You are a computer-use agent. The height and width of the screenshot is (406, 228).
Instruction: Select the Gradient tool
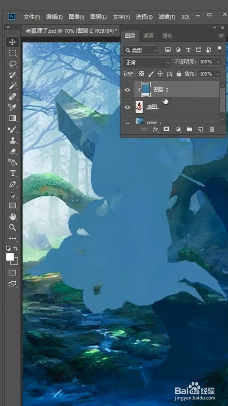coord(13,118)
